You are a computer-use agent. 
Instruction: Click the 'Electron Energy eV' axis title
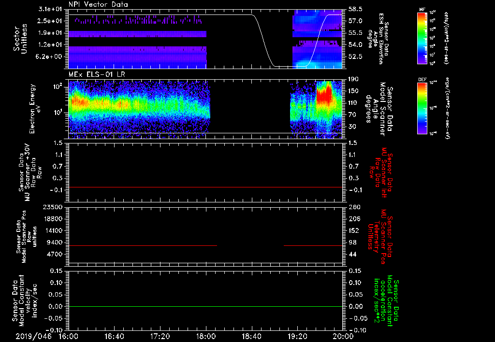[34, 109]
